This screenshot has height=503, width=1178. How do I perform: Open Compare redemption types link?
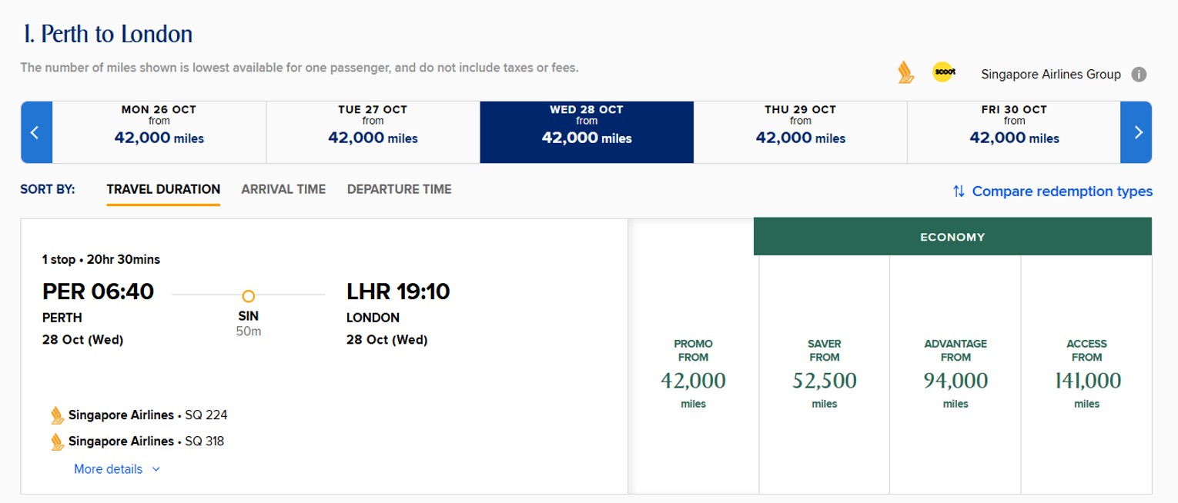[1062, 192]
